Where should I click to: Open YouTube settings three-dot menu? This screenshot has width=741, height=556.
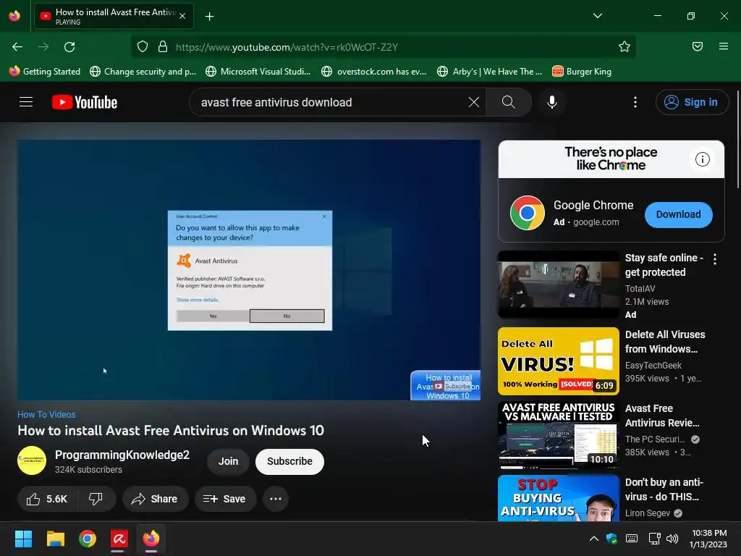[635, 102]
